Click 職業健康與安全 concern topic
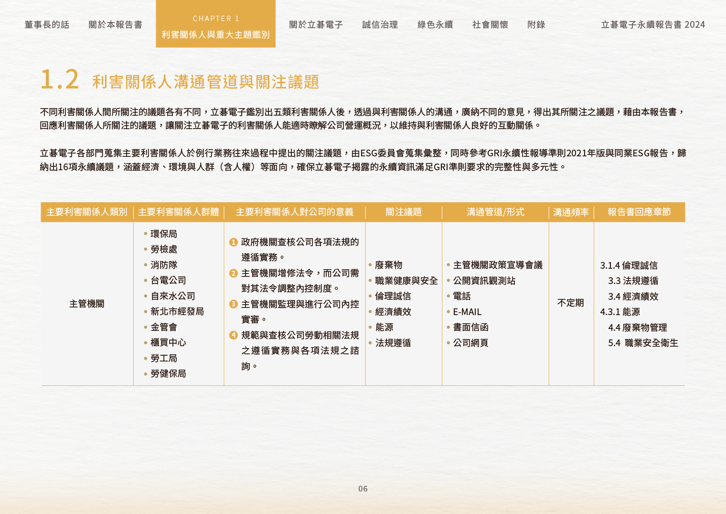The image size is (726, 514). [x=406, y=281]
